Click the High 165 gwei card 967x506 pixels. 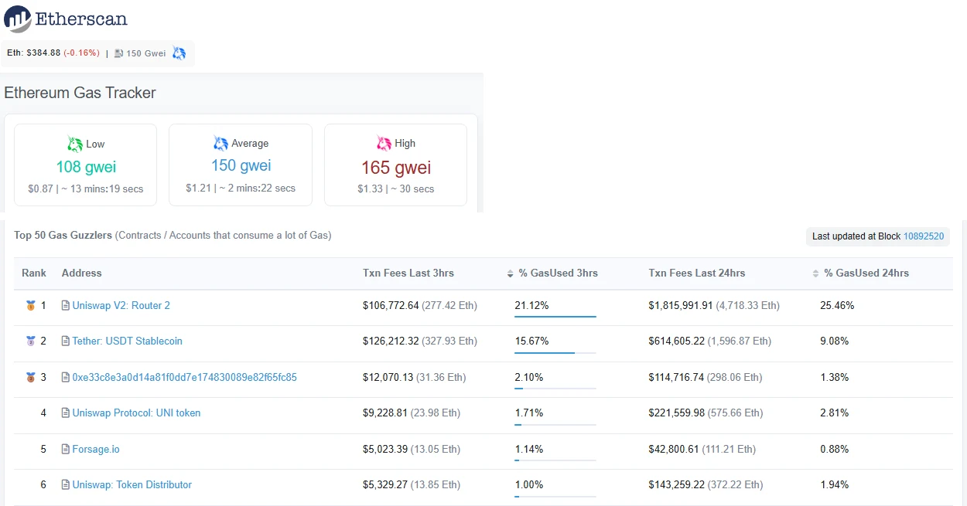point(395,165)
